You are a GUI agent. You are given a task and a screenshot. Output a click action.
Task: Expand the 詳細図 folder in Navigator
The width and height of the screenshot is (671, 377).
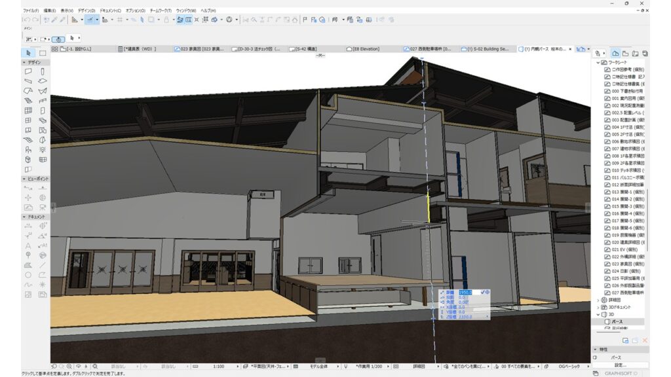(x=598, y=300)
